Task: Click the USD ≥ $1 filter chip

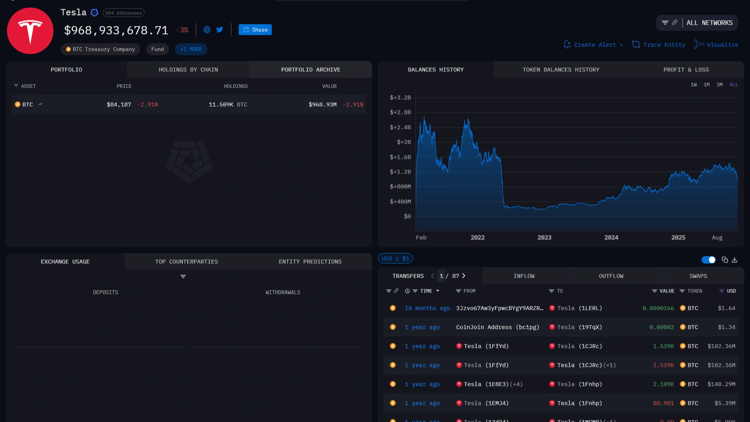Action: [x=395, y=258]
